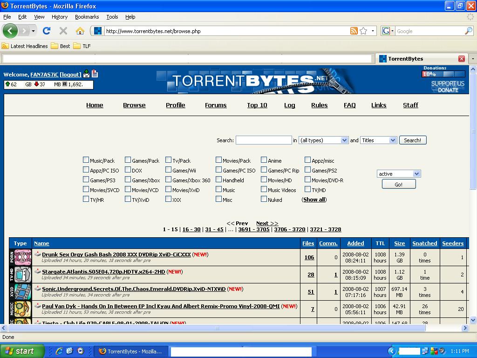The height and width of the screenshot is (358, 477).
Task: Click the Search! button
Action: tap(413, 140)
